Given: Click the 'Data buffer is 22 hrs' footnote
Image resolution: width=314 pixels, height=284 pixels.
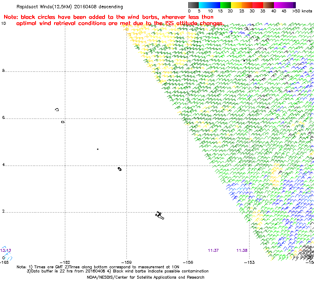Looking at the screenshot, I should pyautogui.click(x=118, y=271).
